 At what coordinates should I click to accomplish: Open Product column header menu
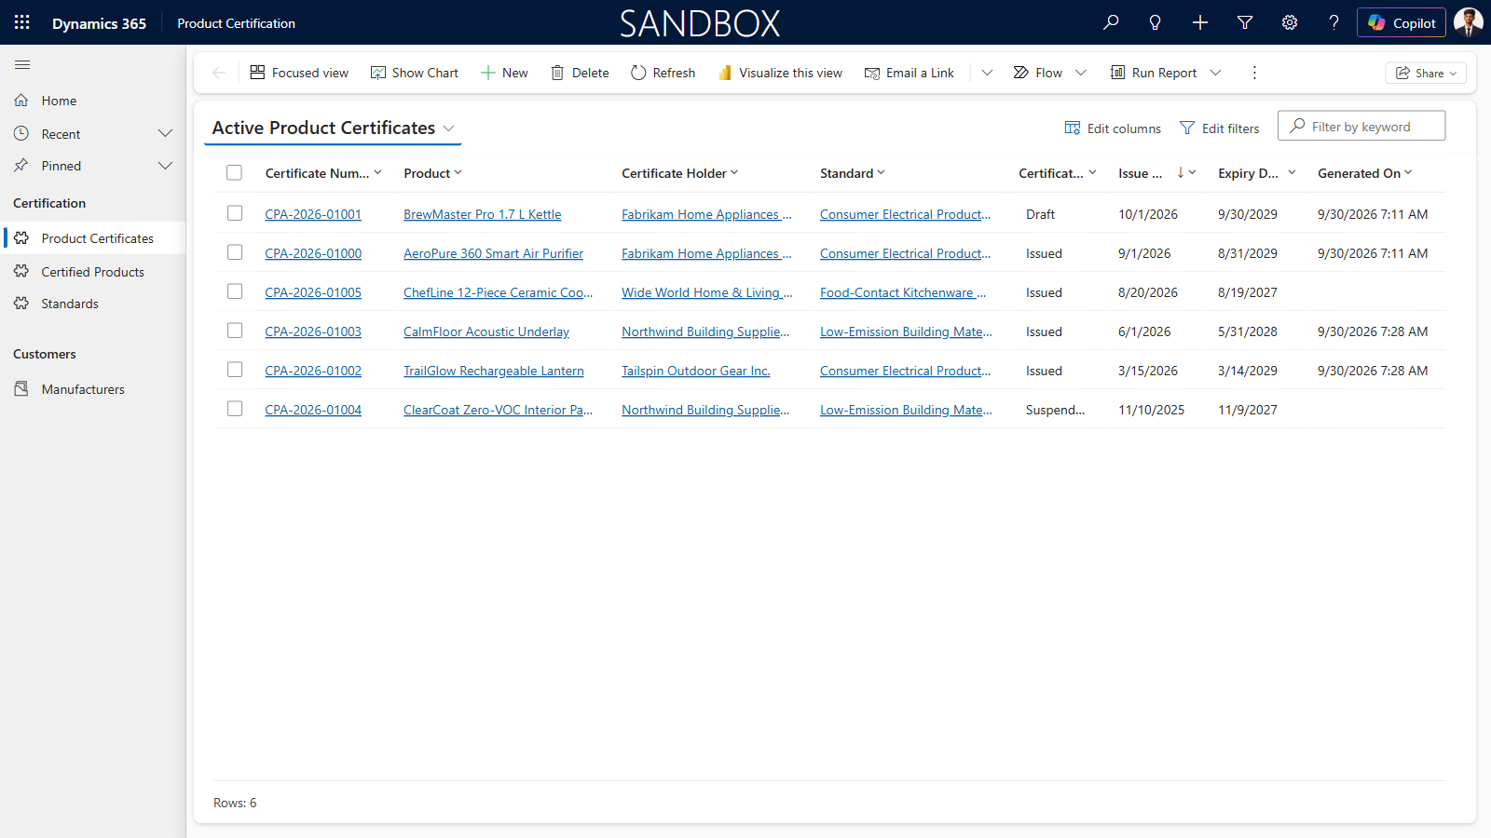pyautogui.click(x=432, y=173)
